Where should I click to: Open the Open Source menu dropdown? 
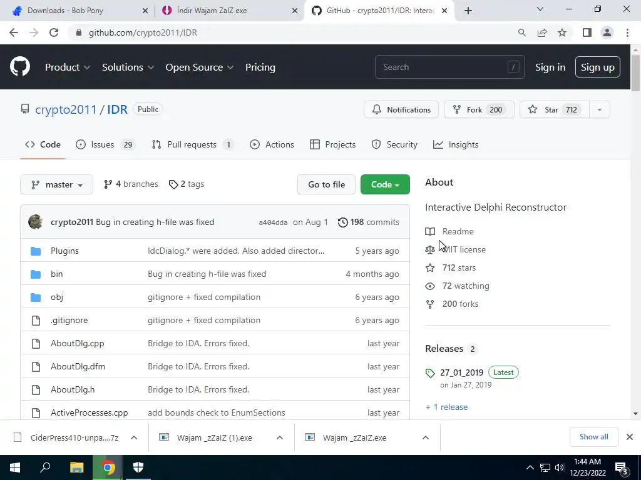coord(200,67)
